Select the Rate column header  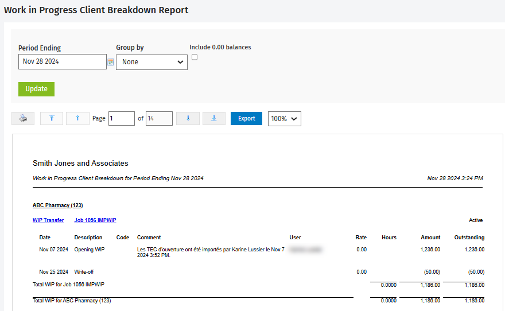click(x=361, y=238)
